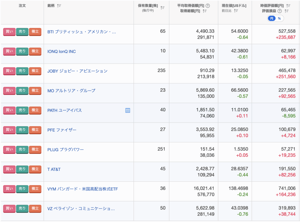300x222 pixels.
Task: Open help icon next to 平均取得価額
Action: [208, 6]
